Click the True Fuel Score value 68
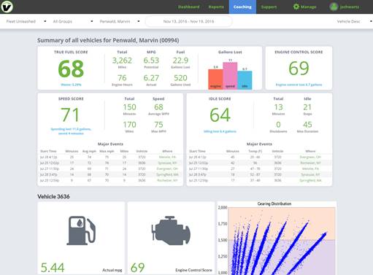The image size is (373, 275). [71, 69]
